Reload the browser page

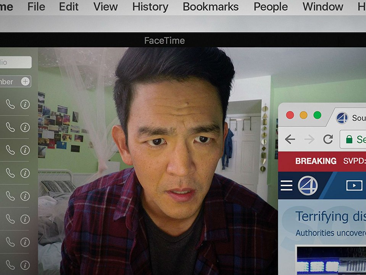[328, 139]
